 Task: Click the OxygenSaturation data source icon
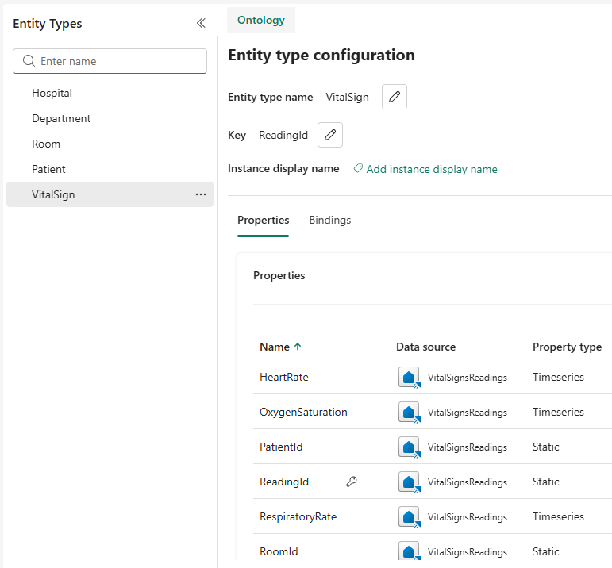point(409,412)
